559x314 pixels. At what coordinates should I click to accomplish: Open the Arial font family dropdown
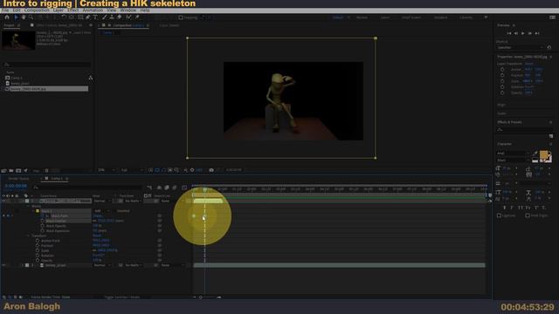click(x=513, y=154)
